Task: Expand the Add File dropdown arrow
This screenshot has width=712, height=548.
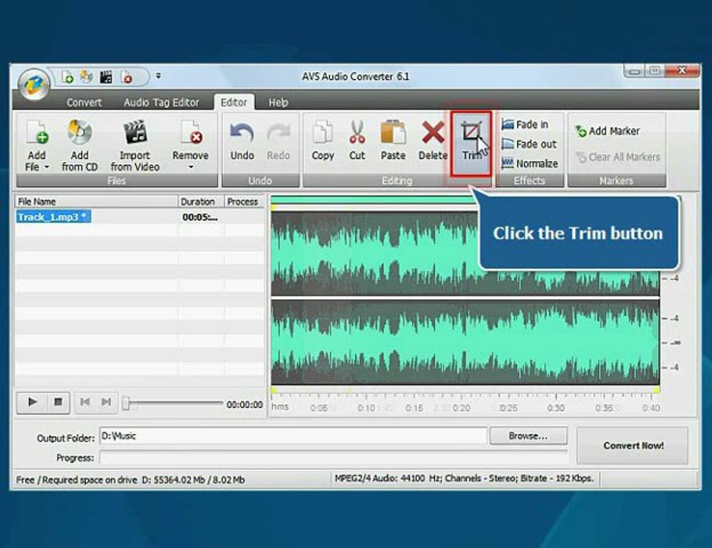Action: tap(47, 167)
